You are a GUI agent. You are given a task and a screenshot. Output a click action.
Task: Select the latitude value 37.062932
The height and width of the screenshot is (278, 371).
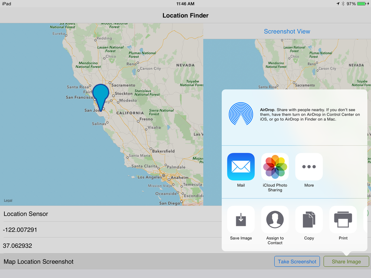coord(17,246)
